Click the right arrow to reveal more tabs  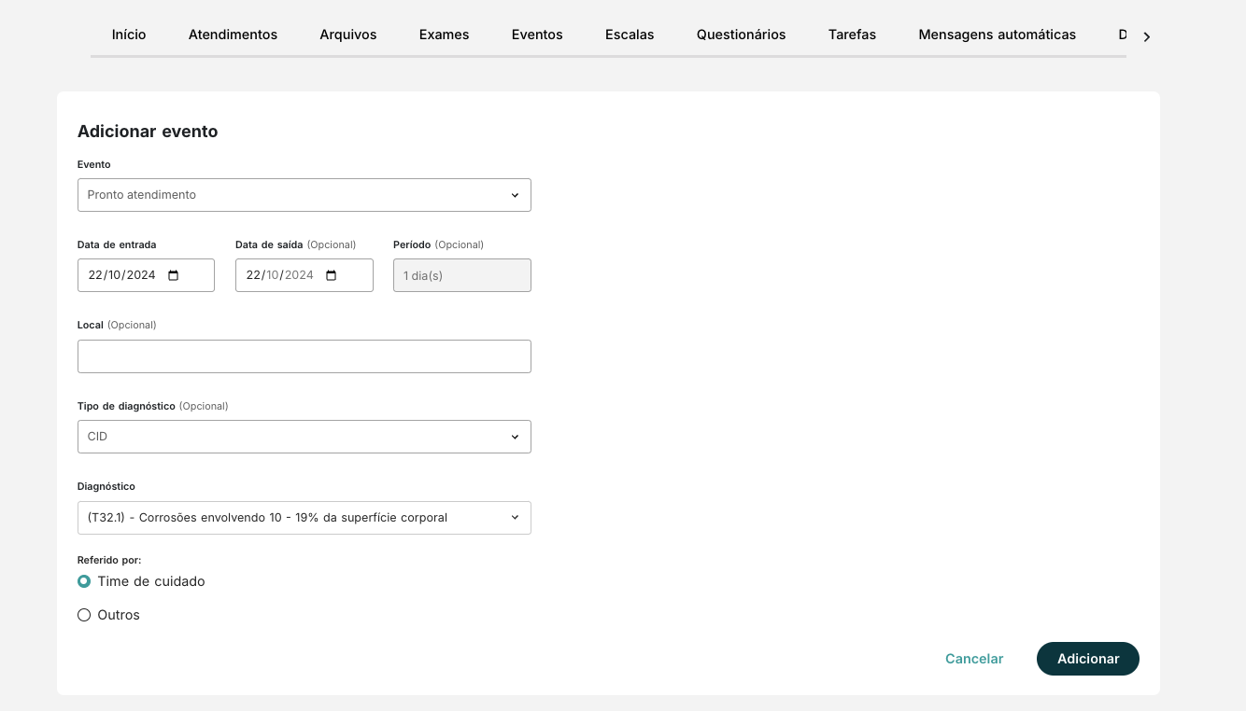1146,36
